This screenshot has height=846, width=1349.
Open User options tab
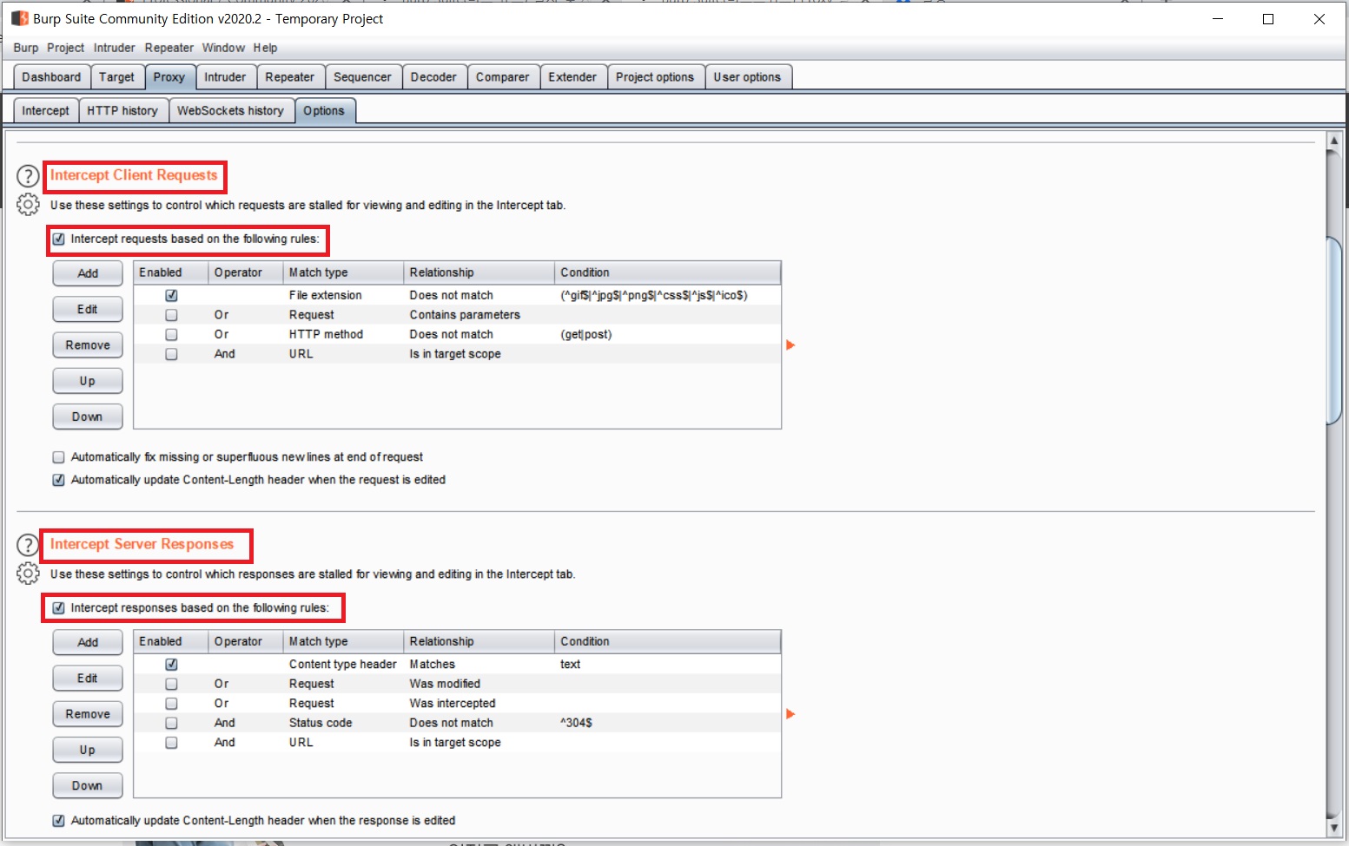point(747,77)
